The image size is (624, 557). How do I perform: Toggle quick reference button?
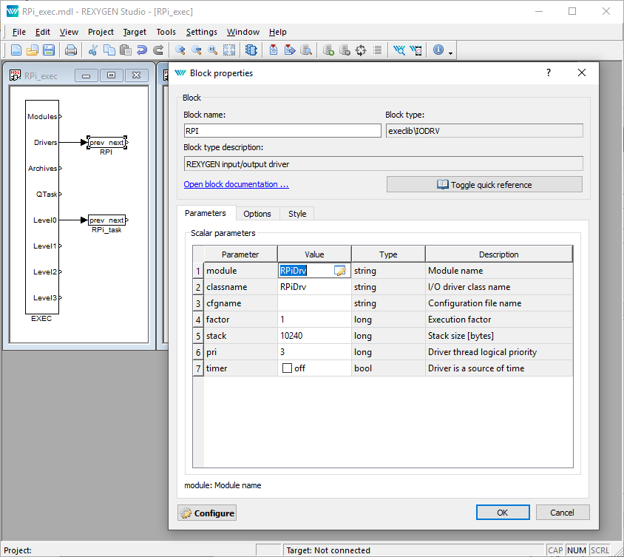tap(484, 185)
